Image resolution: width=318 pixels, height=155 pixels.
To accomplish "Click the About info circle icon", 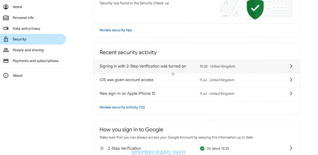I will pos(6,76).
